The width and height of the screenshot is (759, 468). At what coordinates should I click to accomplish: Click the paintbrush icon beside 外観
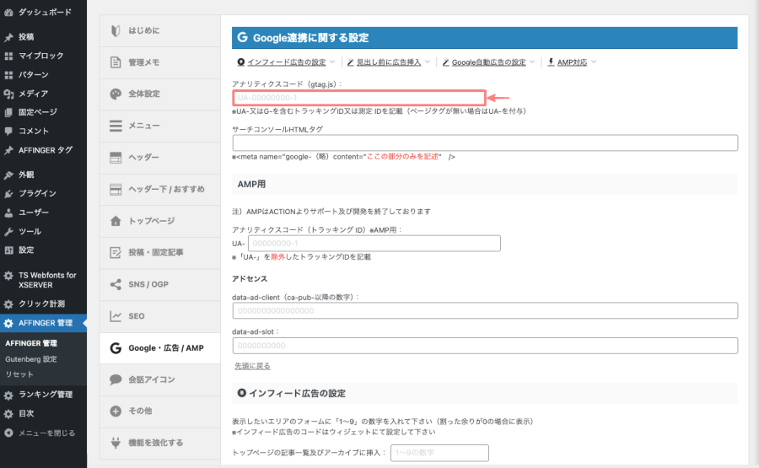(8, 175)
